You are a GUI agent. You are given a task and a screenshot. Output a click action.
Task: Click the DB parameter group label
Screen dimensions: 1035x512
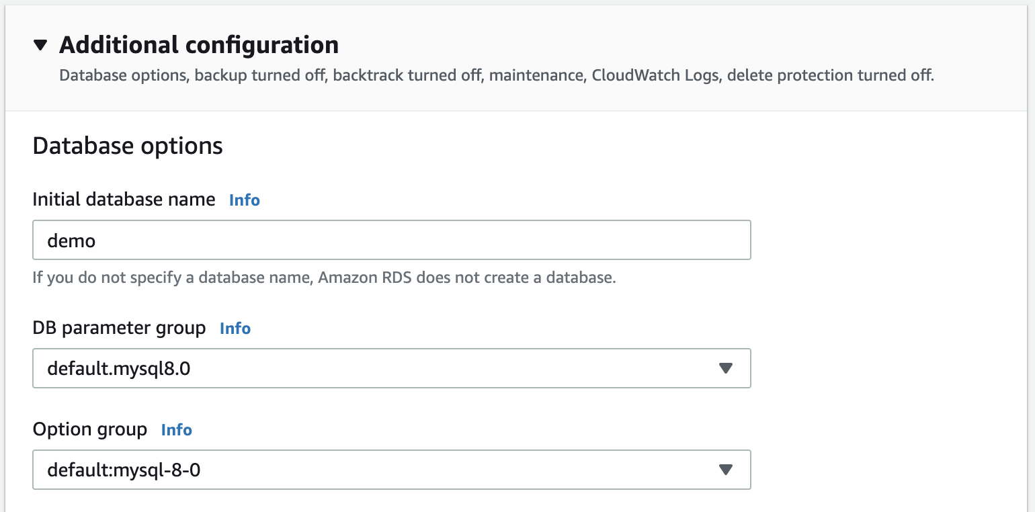coord(118,328)
